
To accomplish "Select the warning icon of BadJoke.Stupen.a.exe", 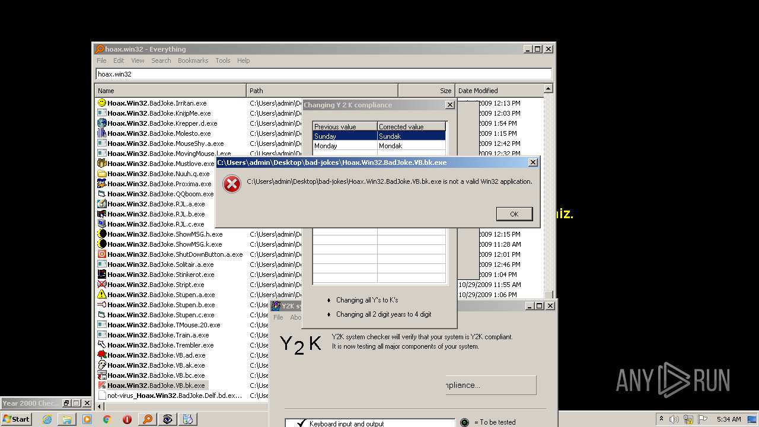I will click(102, 294).
